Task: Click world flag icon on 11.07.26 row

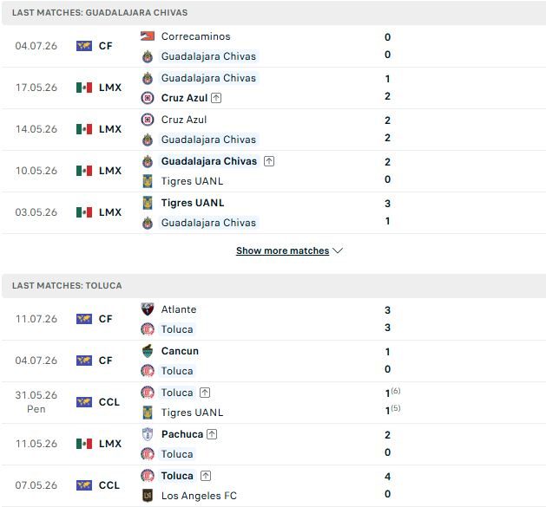Action: (x=84, y=319)
